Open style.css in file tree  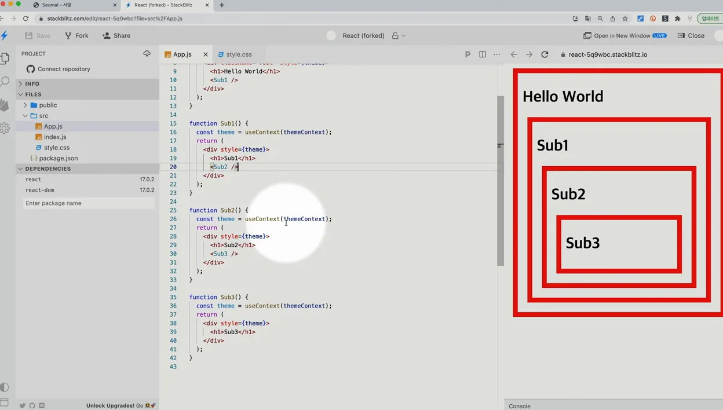[x=87, y=147]
